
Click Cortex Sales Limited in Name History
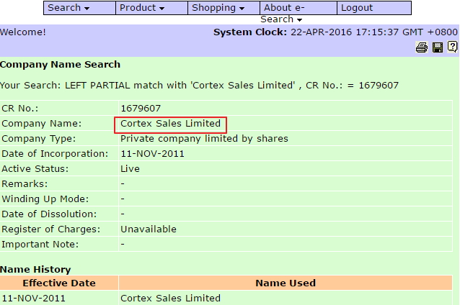170,299
